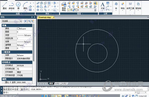This screenshot has height=97, width=149.
Task: Open the layer list dropdown arrow
Action: (x=95, y=10)
